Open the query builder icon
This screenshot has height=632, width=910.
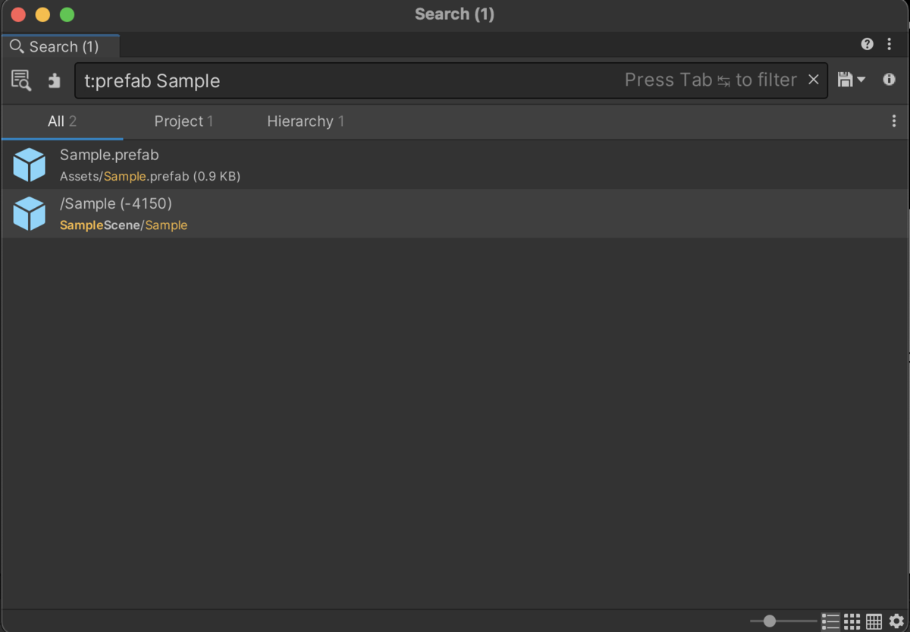click(x=21, y=80)
